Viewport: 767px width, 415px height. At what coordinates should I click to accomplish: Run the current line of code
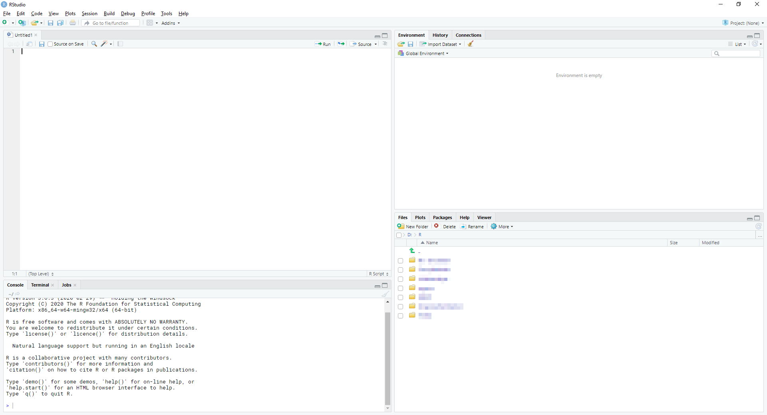(323, 44)
